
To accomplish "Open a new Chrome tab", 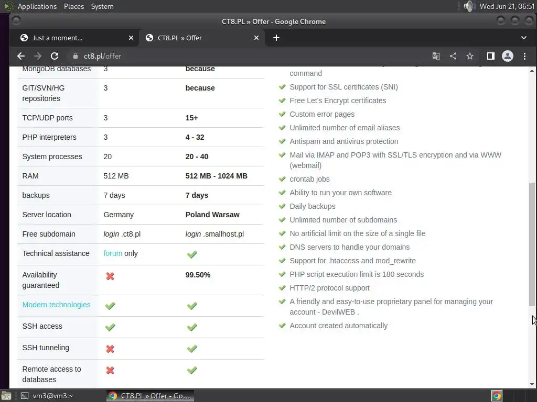I will point(276,38).
